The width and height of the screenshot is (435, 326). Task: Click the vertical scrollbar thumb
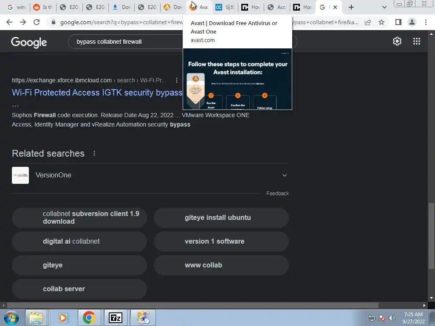coord(431,236)
